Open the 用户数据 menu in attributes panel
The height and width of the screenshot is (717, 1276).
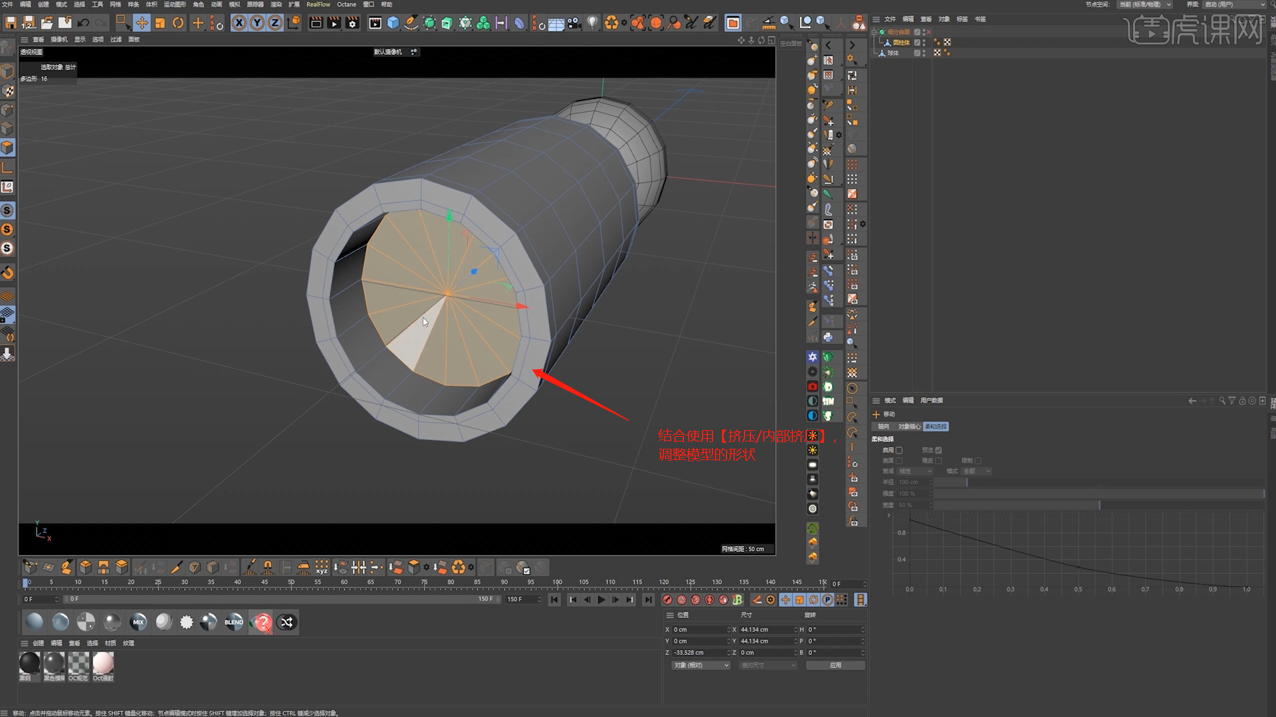tap(932, 401)
